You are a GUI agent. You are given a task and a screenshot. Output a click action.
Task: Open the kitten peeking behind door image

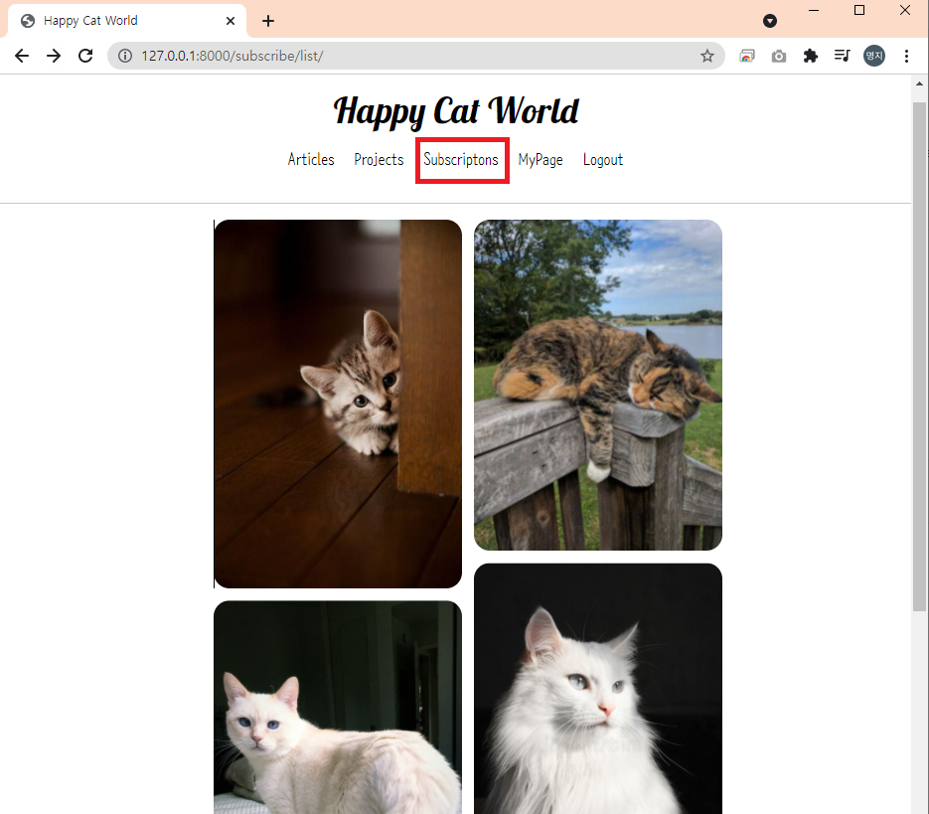pyautogui.click(x=338, y=404)
